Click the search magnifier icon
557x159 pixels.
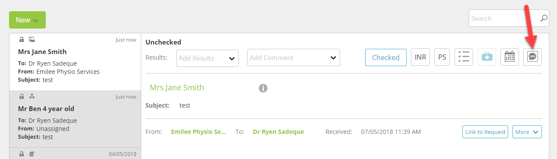(544, 19)
